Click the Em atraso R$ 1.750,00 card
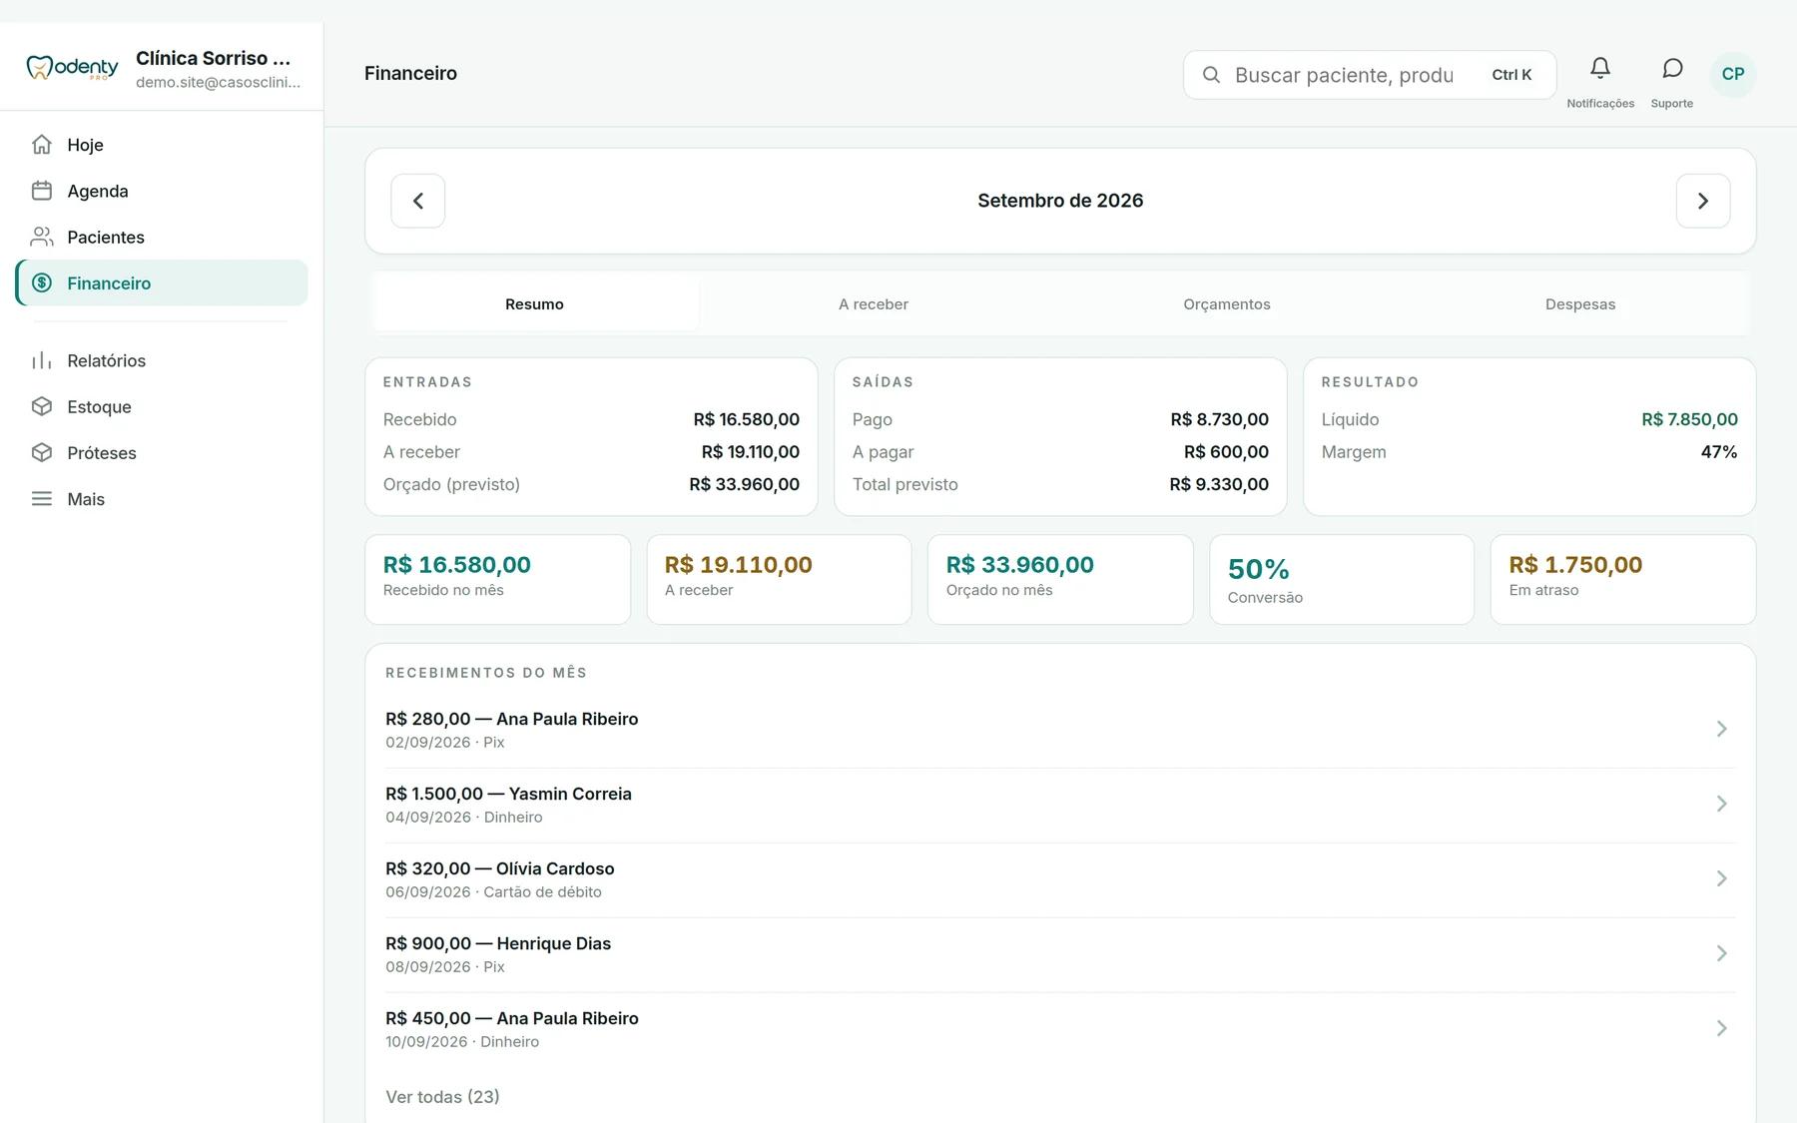 (1623, 579)
